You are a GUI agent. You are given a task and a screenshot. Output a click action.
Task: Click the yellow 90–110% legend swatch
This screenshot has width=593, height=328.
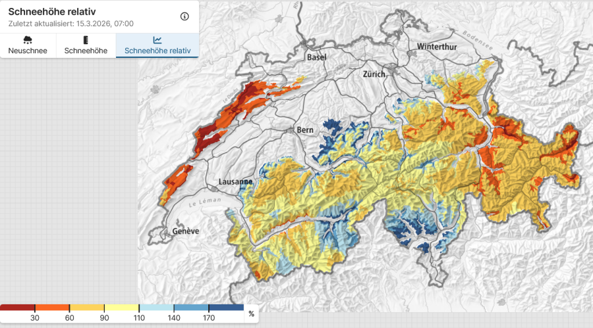click(121, 308)
